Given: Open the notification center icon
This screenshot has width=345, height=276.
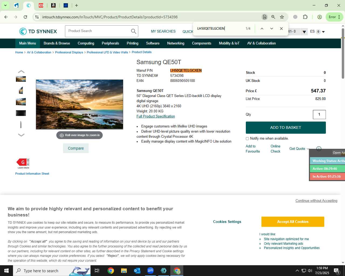Looking at the screenshot, I should point(337,271).
